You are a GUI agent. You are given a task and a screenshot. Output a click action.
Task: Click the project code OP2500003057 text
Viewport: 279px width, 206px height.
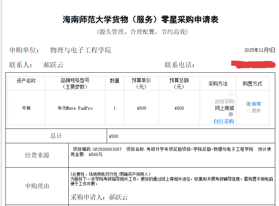coord(107,149)
